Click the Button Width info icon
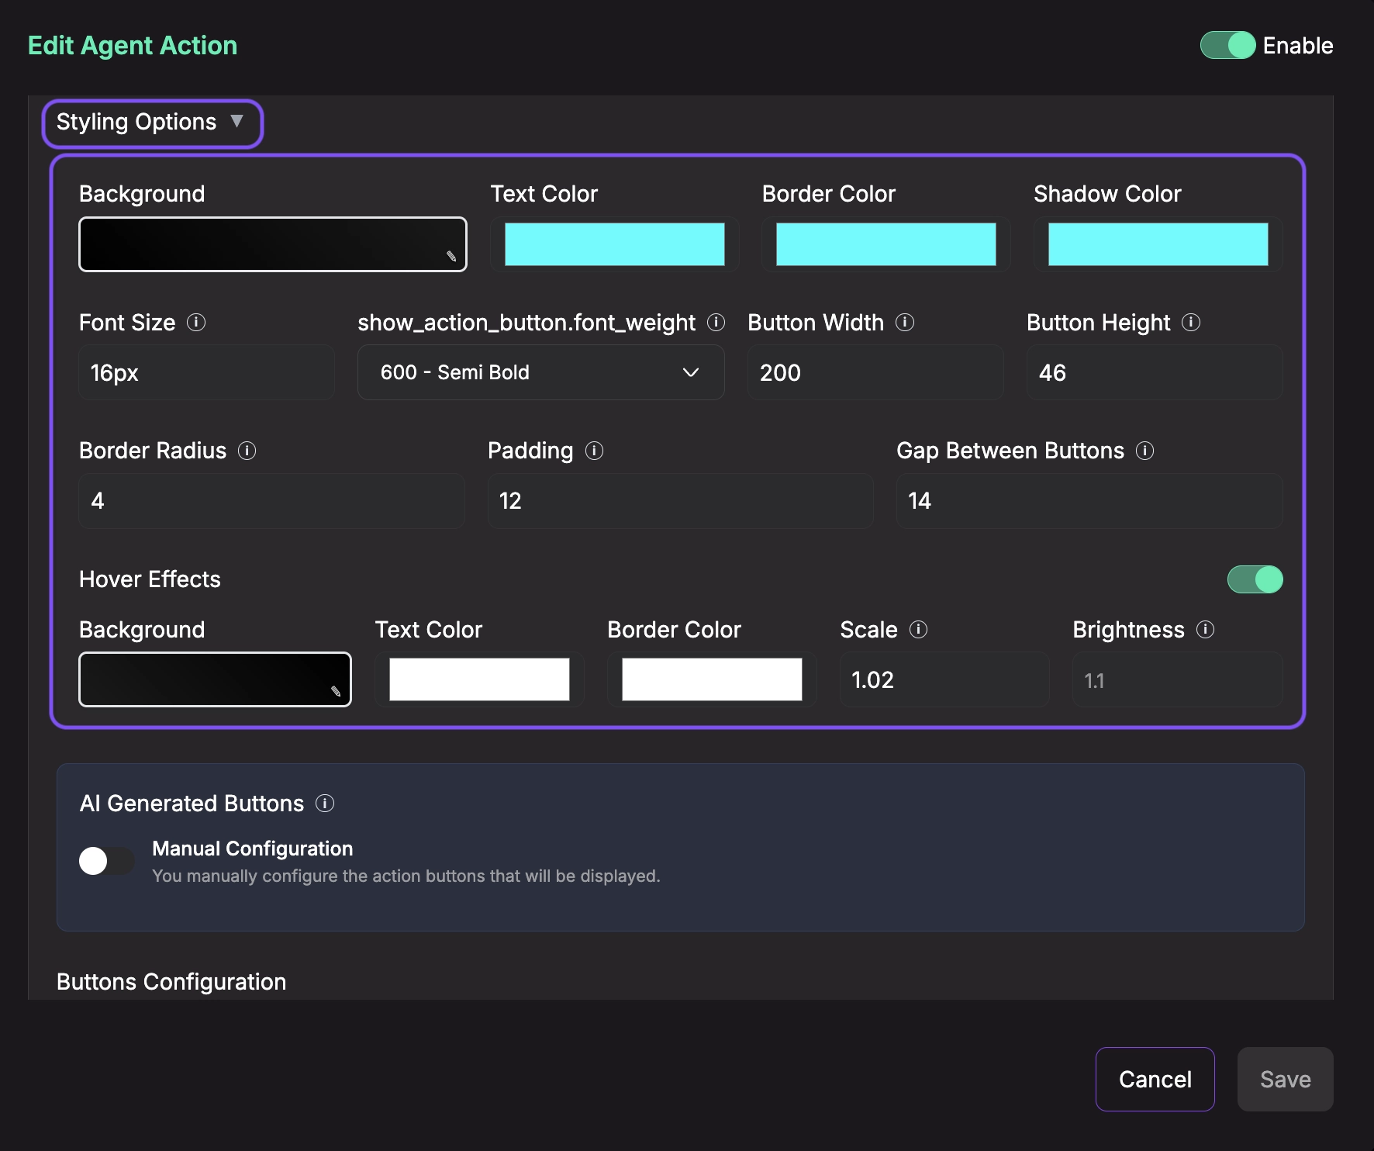Screen dimensions: 1374x1151 click(905, 322)
